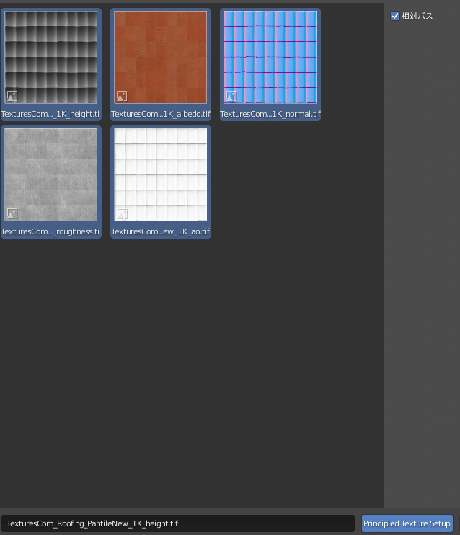Click image file icon on roughness thumbnail

(12, 213)
